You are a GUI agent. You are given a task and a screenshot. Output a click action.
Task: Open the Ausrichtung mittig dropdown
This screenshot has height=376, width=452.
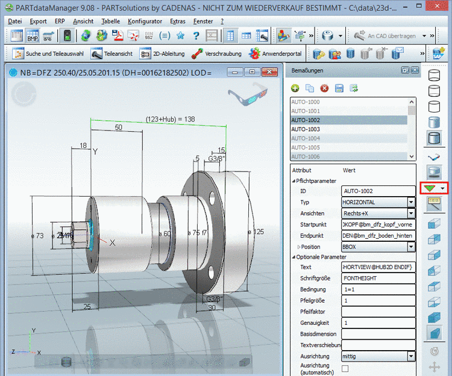point(411,357)
